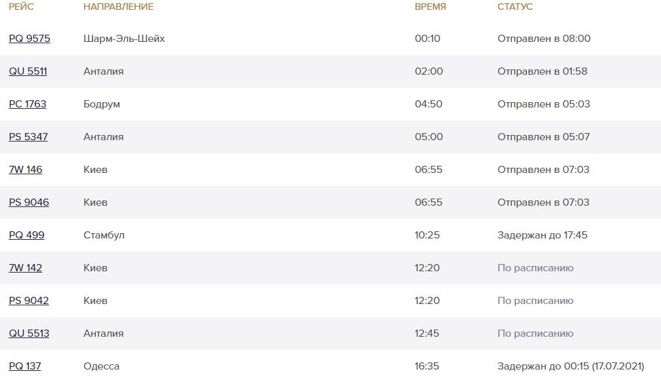
Task: Open flight PQ 137 to Одесса
Action: (x=25, y=366)
